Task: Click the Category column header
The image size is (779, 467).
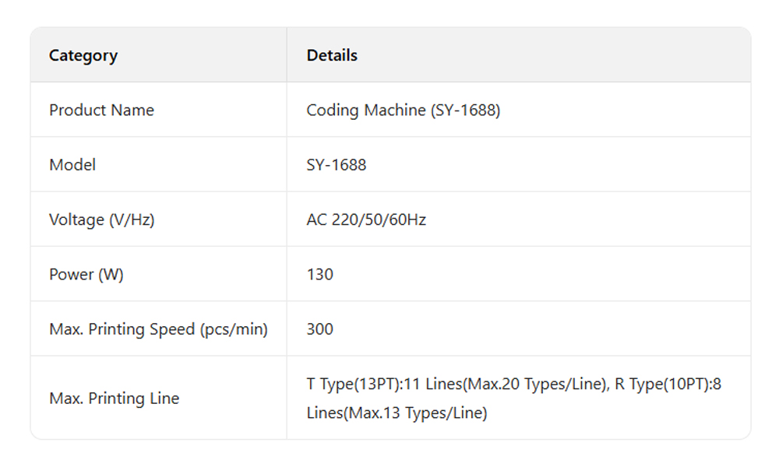Action: (83, 55)
